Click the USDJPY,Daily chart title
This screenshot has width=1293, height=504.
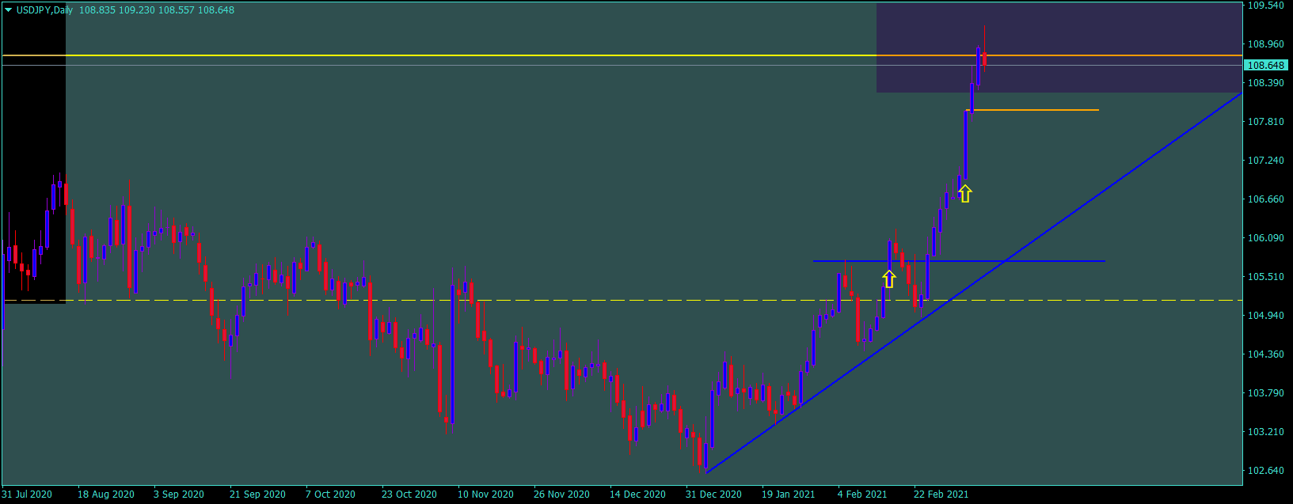(44, 10)
